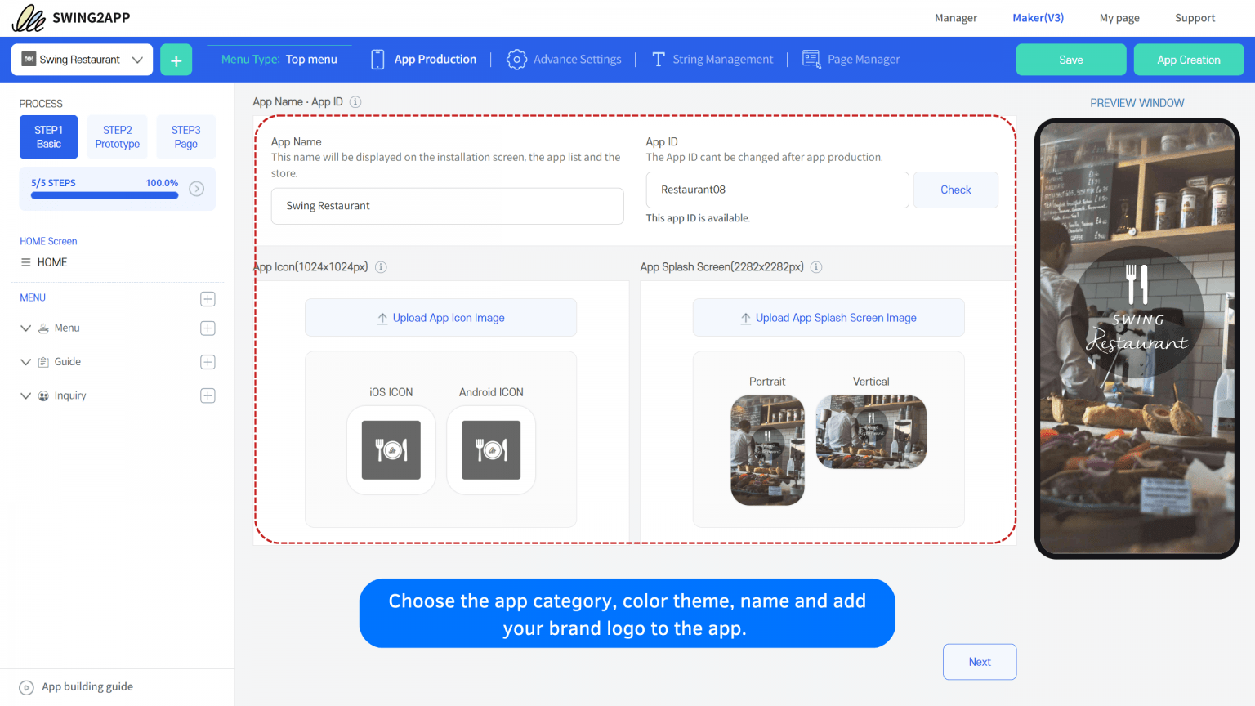Open the Maker(V3) menu item
Screen dimensions: 1255x706
click(x=1038, y=17)
